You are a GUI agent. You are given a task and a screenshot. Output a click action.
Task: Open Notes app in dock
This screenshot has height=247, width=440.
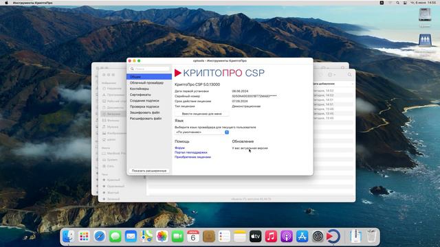[x=240, y=237]
